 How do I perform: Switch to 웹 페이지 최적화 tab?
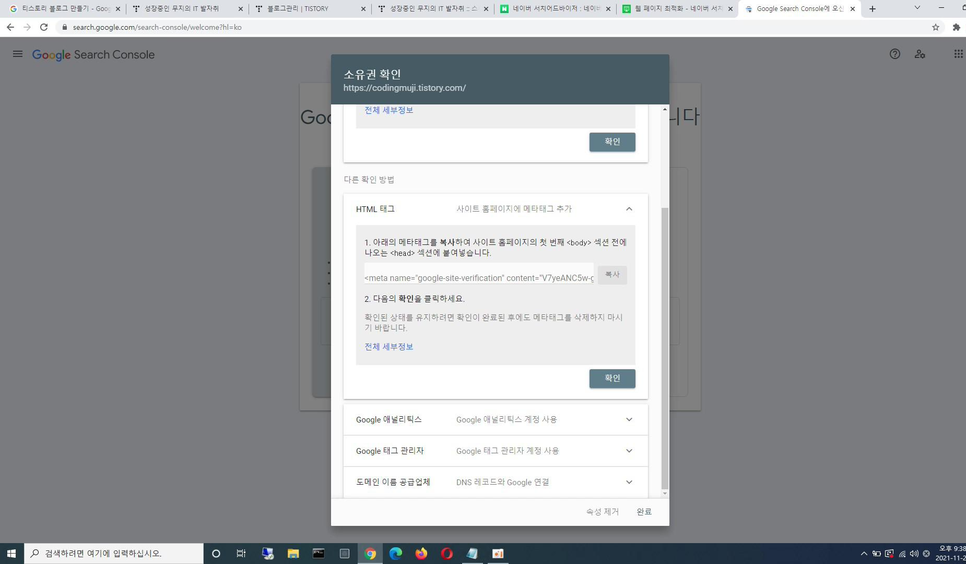click(x=677, y=9)
